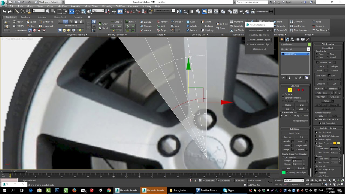Expand the Polygon Modeling panel arrow

pyautogui.click(x=86, y=35)
